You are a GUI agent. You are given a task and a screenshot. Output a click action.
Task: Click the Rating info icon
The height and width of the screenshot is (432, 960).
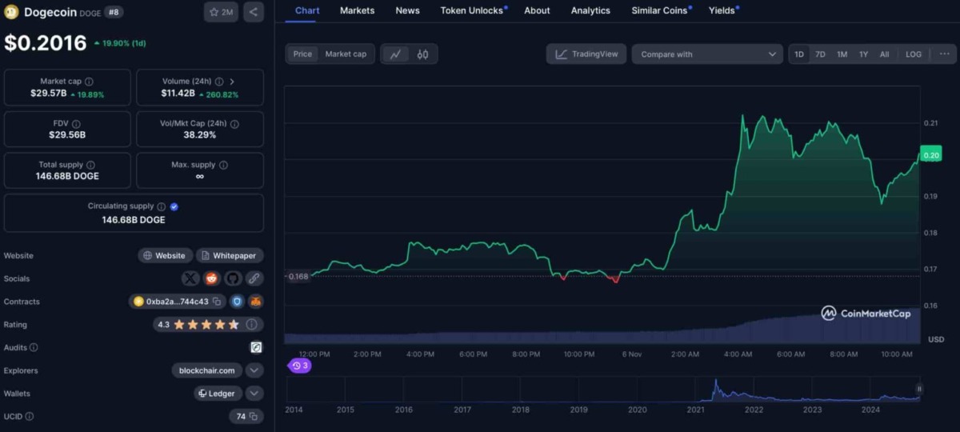[x=252, y=325]
